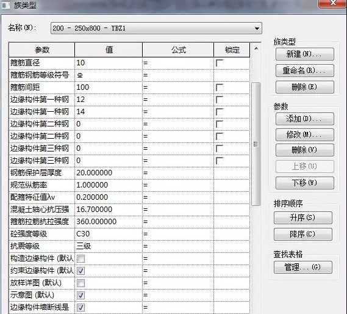Click the 族类型 title bar icon
The height and width of the screenshot is (314, 347).
coord(6,5)
